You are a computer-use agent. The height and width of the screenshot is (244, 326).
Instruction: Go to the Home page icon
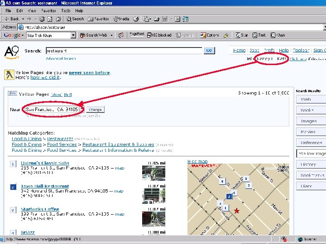(58, 19)
